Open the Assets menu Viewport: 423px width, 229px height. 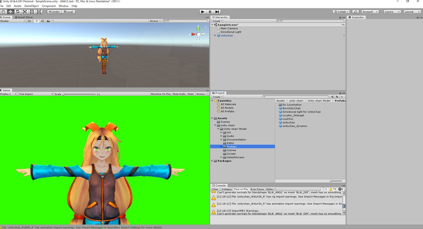point(18,6)
